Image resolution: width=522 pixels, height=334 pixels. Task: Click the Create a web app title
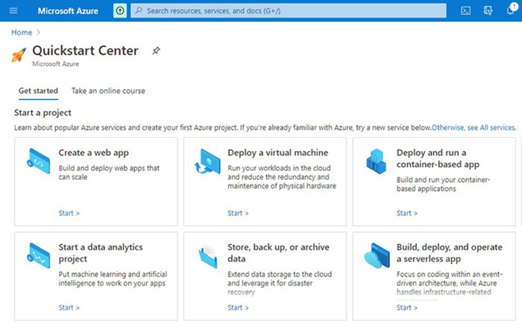coord(94,153)
